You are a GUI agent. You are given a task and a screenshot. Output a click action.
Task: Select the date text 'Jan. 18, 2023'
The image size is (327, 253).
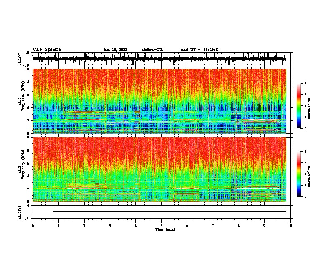[115, 50]
